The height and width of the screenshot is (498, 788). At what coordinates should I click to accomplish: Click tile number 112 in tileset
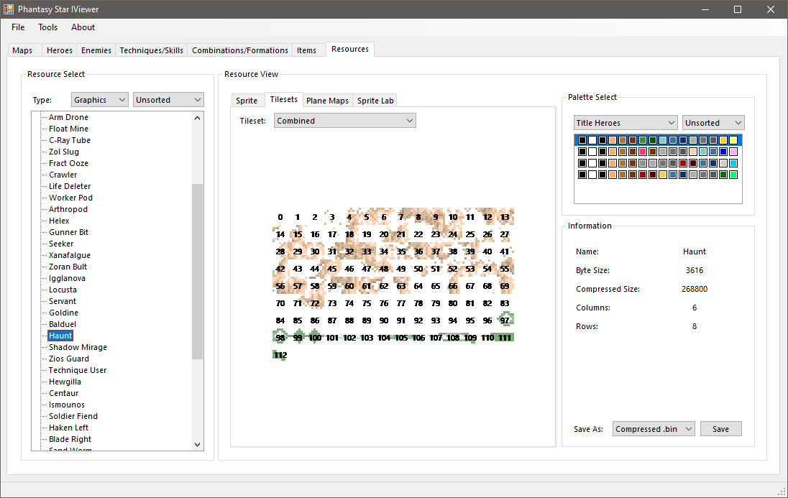(x=280, y=355)
